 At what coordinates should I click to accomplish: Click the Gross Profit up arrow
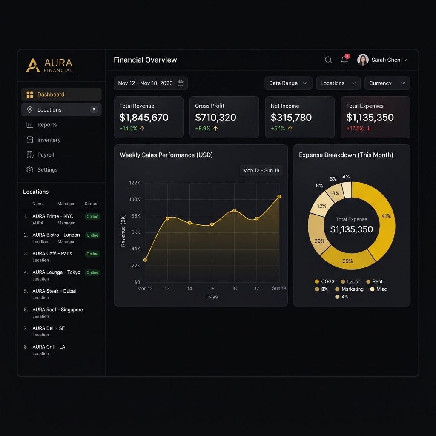point(215,129)
